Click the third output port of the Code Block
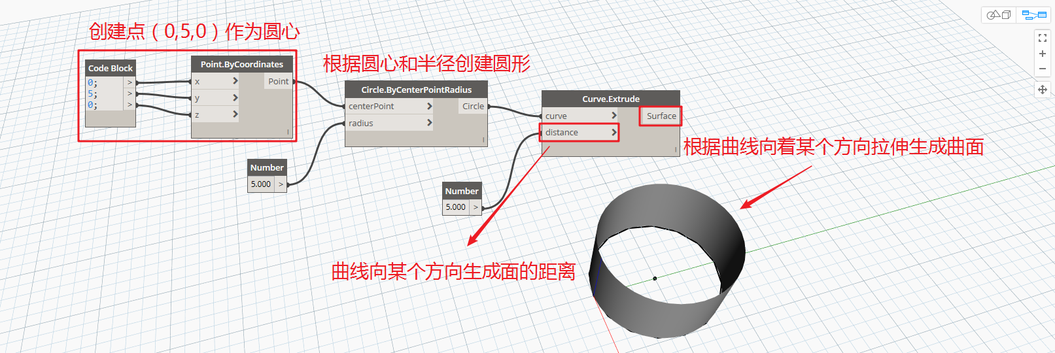1055x353 pixels. [x=130, y=105]
